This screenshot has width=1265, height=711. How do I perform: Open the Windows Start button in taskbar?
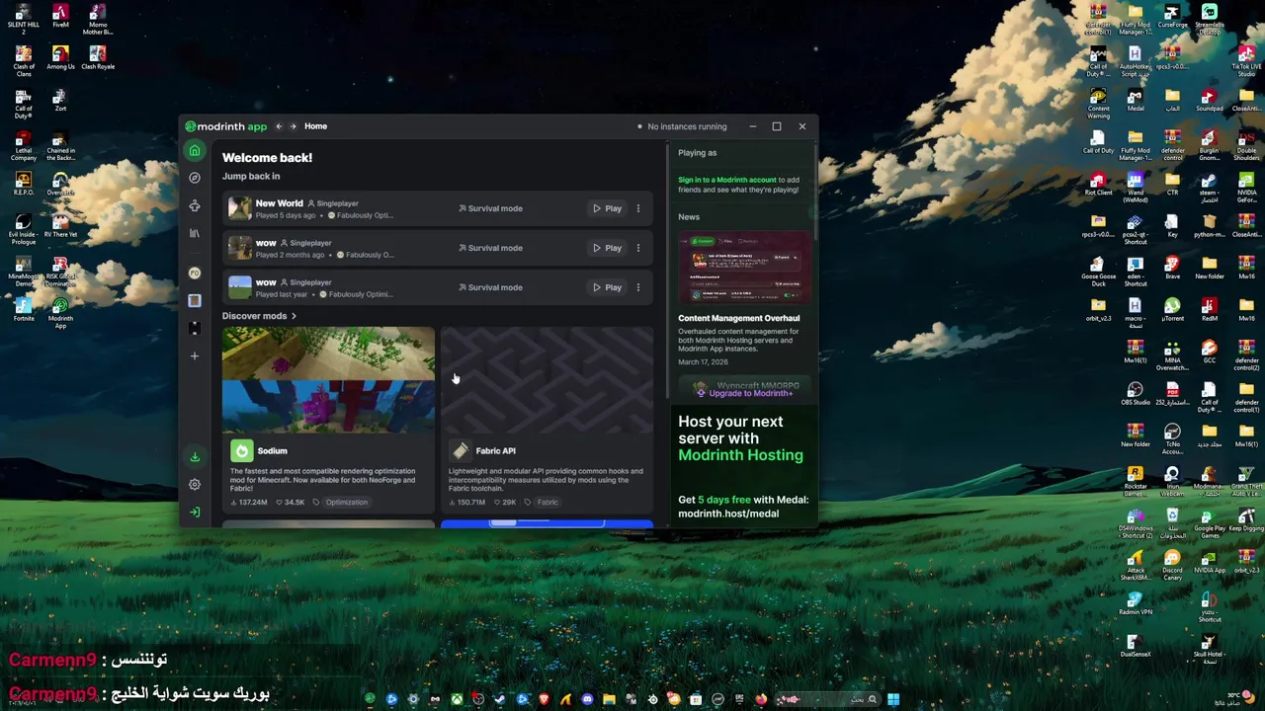[x=893, y=699]
